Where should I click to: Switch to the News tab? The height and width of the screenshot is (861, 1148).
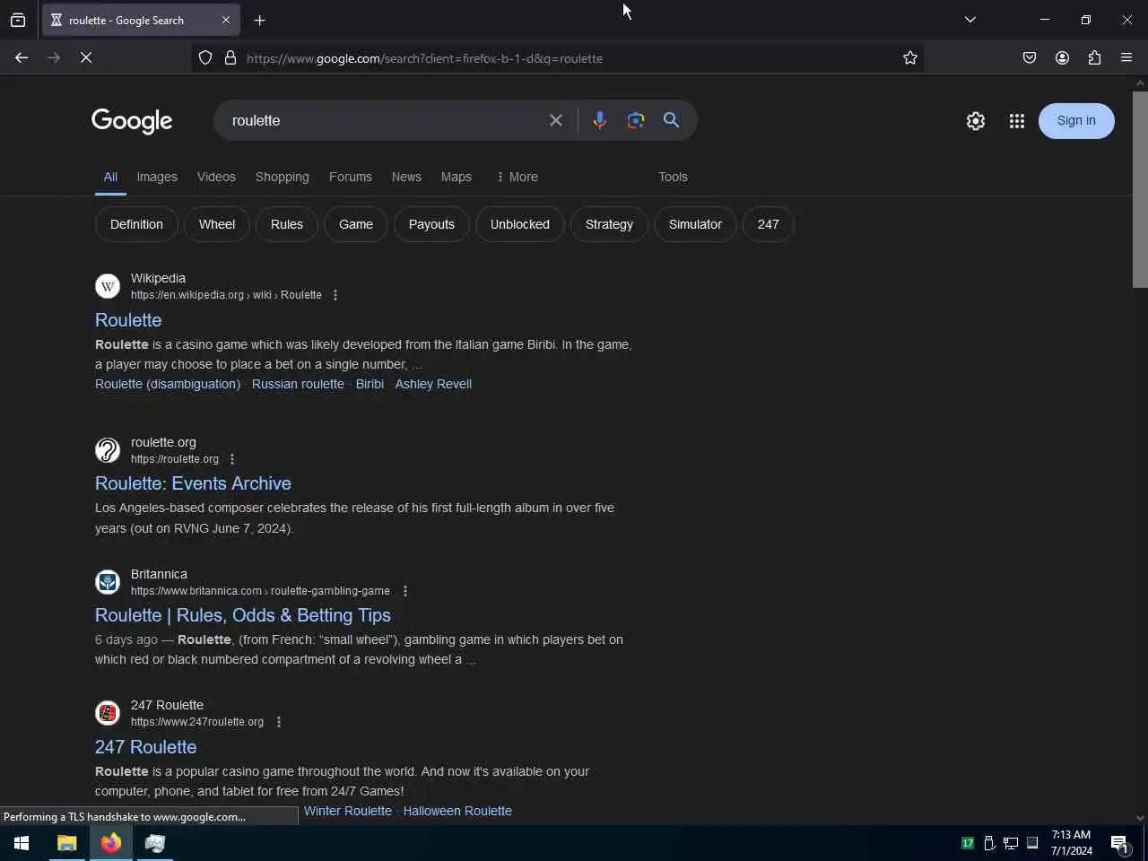pyautogui.click(x=406, y=177)
